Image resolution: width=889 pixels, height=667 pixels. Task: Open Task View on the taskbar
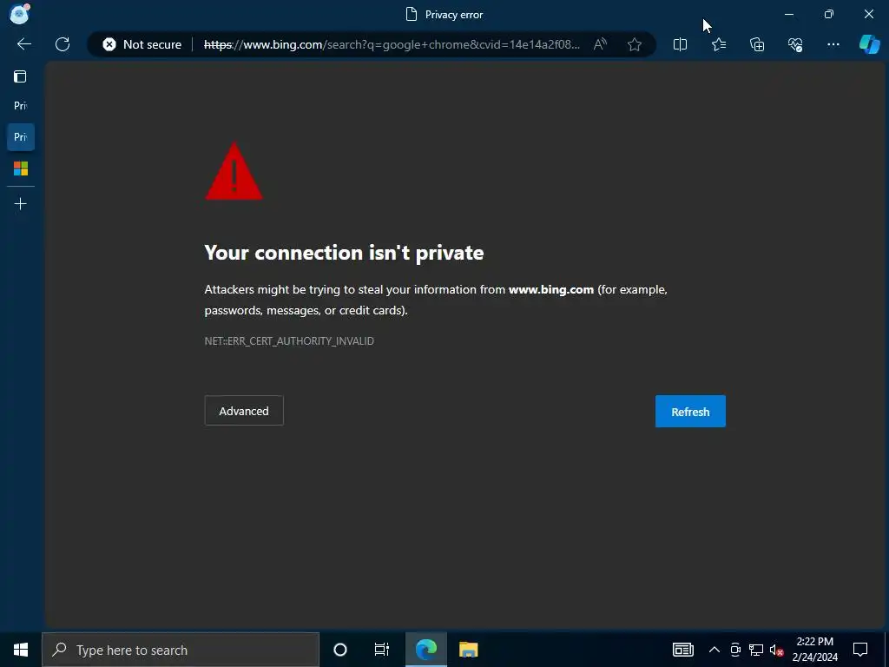[382, 650]
